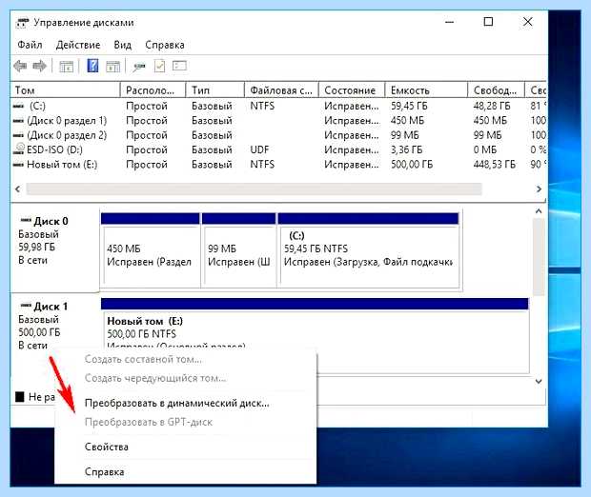591x497 pixels.
Task: Click the 500,00 ГБ size under Диск 1
Action: pyautogui.click(x=39, y=332)
